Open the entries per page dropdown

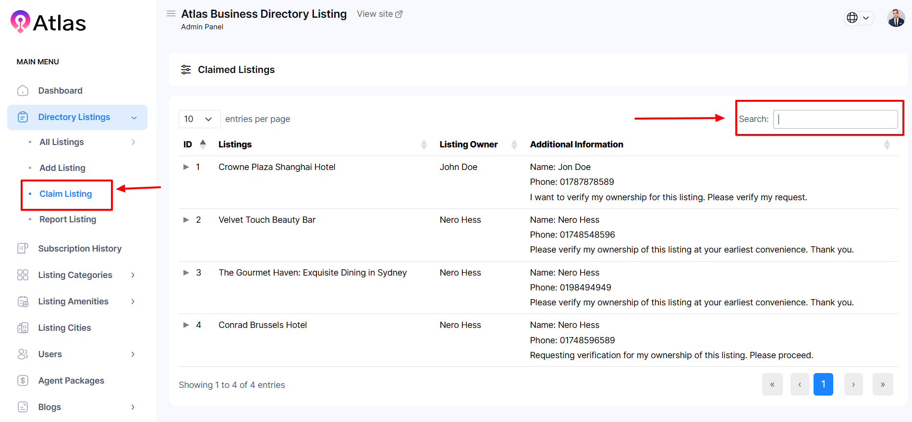point(199,119)
